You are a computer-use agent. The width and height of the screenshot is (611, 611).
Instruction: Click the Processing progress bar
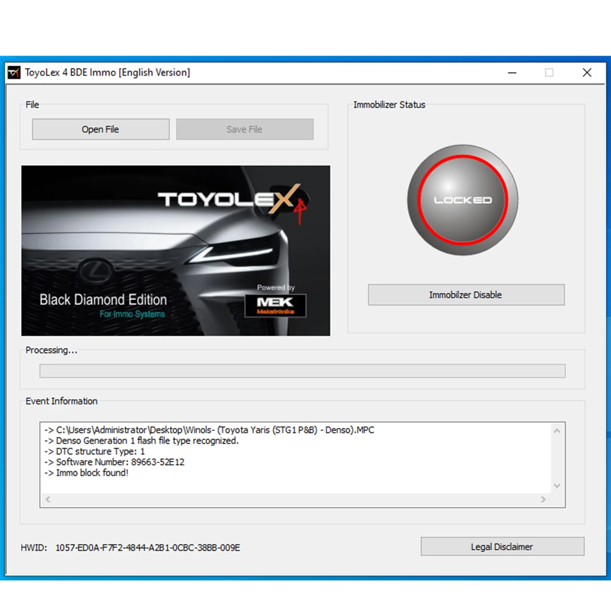pos(302,371)
